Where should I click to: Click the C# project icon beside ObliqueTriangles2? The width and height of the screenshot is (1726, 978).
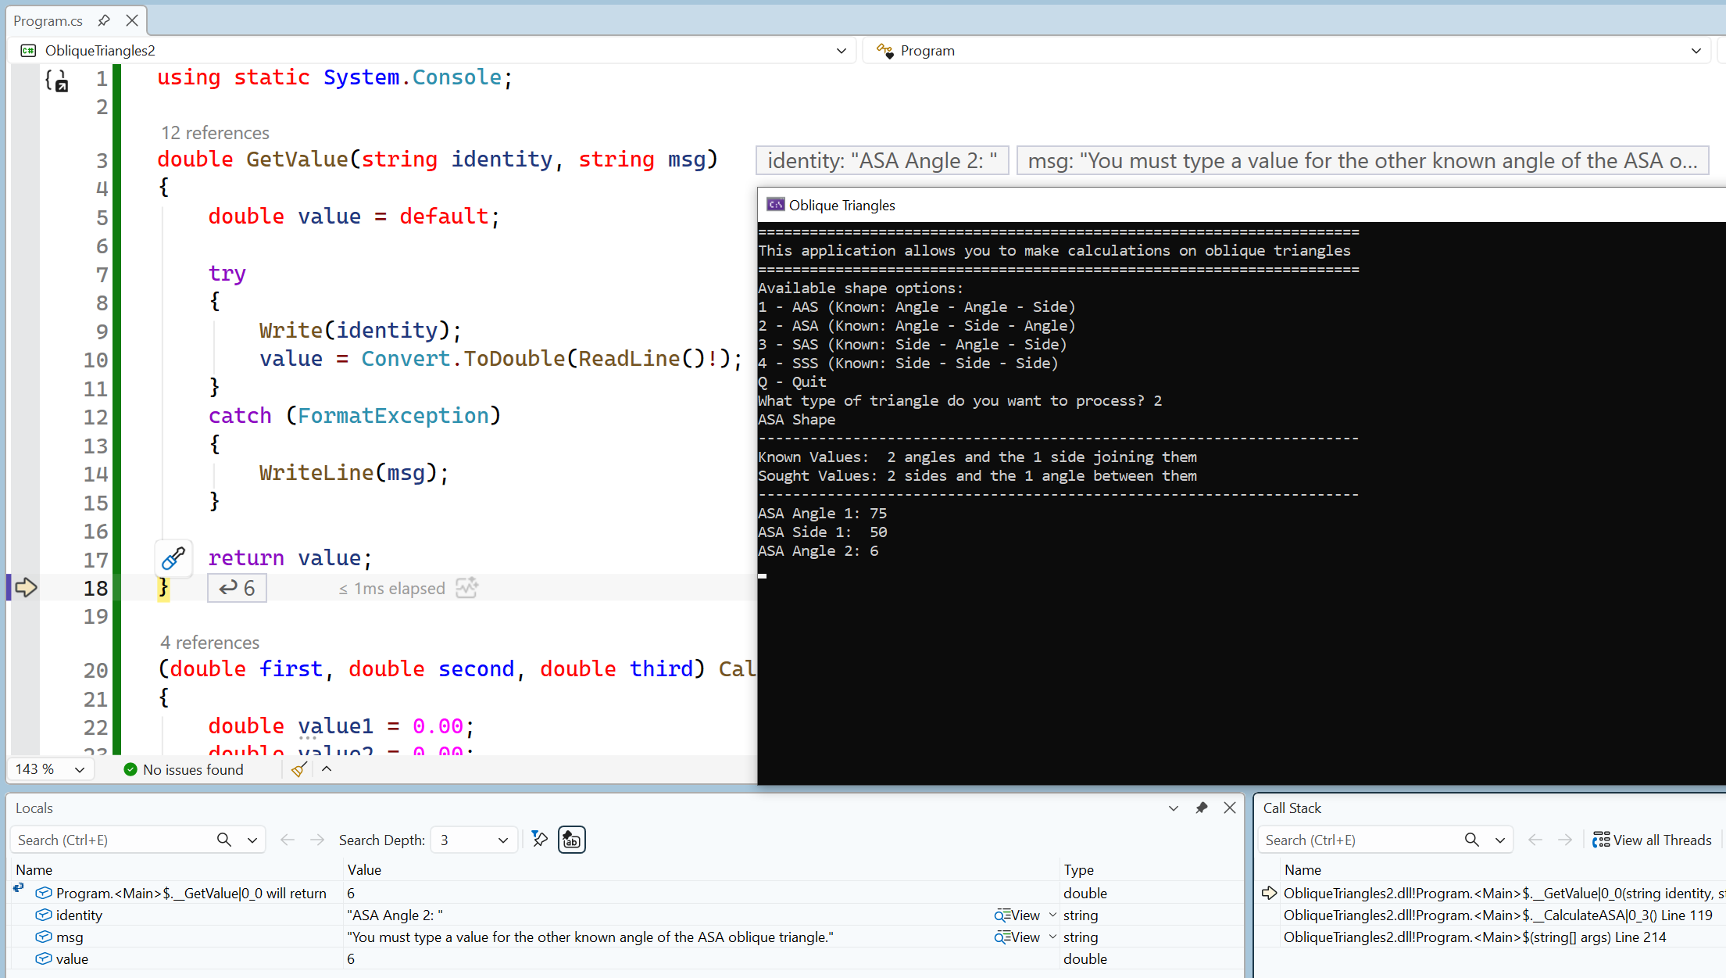(28, 51)
